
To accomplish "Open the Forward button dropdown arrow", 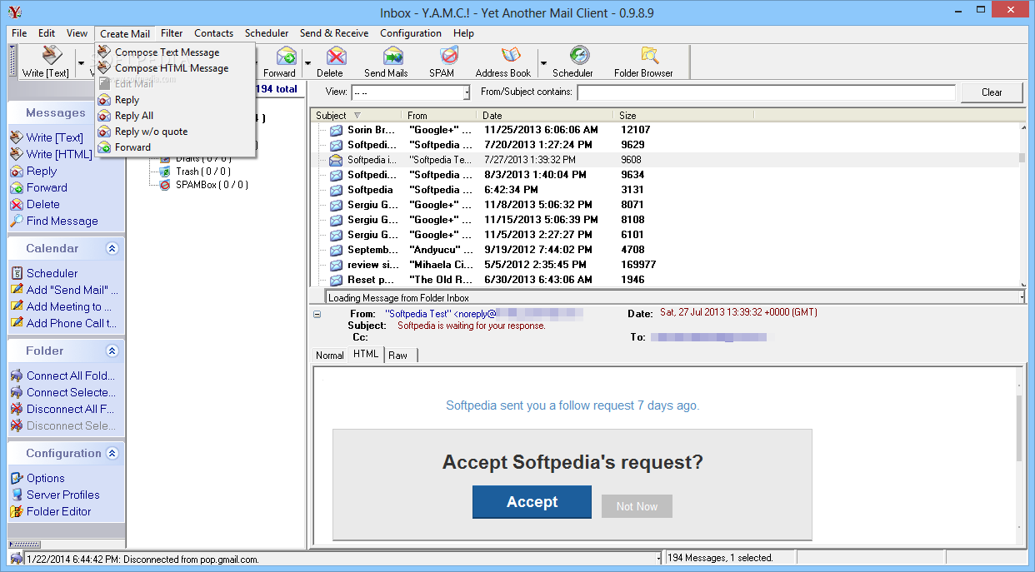I will pos(307,62).
